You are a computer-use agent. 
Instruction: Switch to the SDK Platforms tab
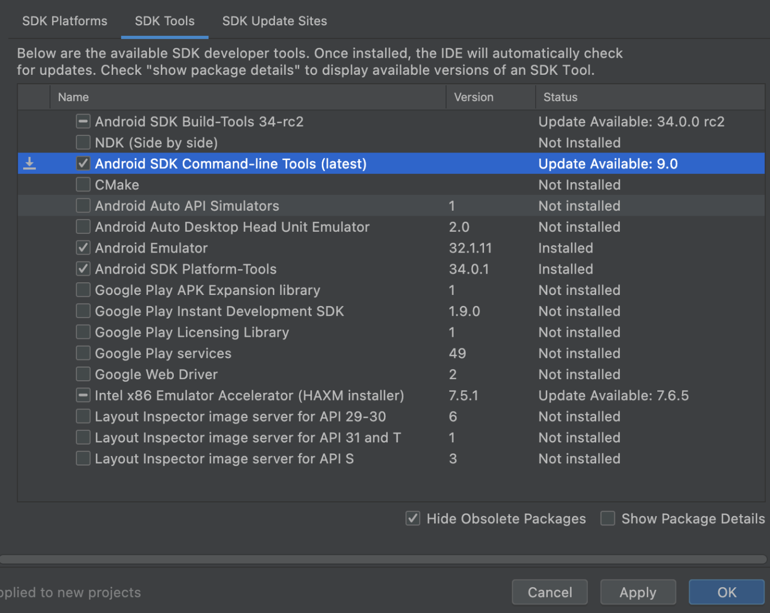[x=65, y=21]
